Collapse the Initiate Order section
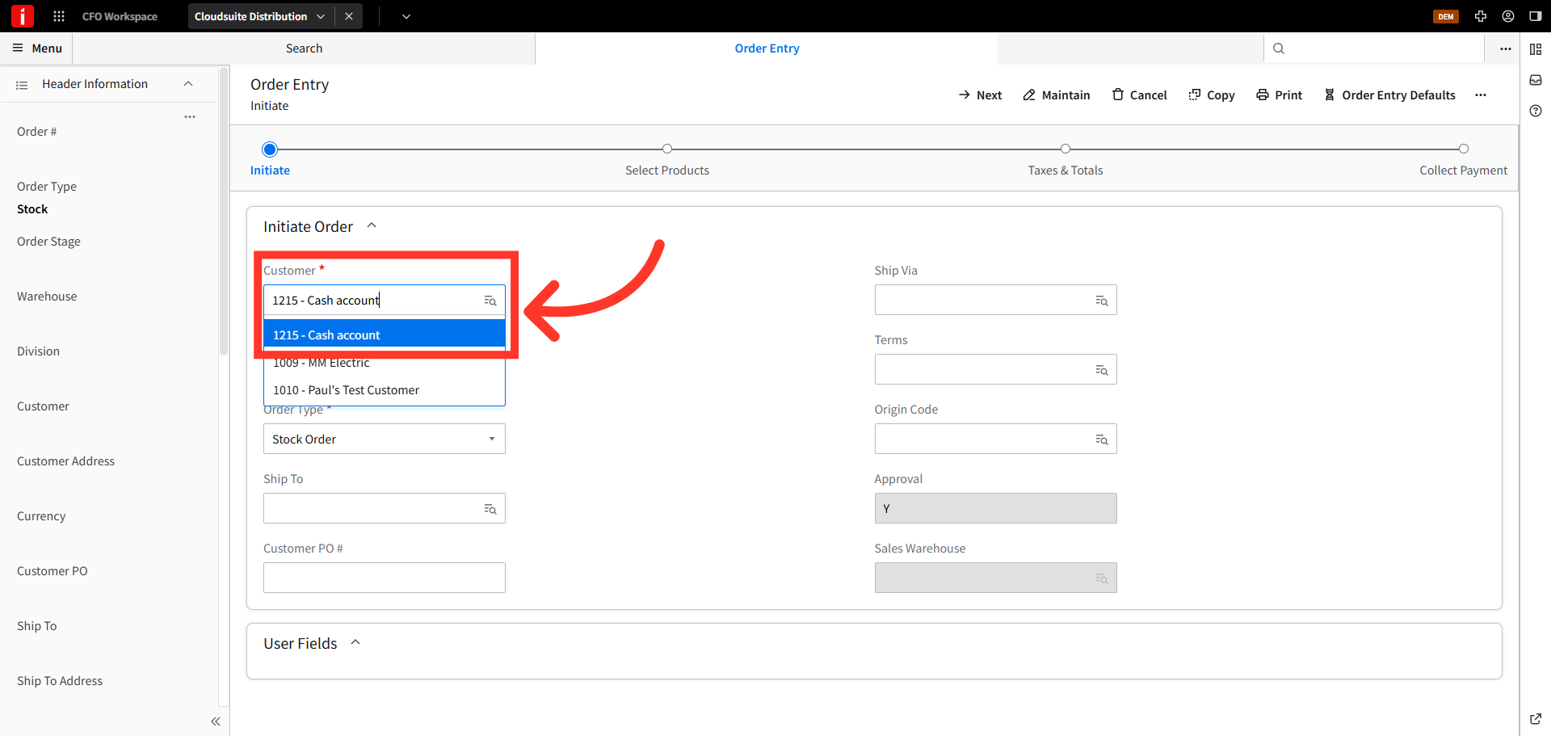This screenshot has height=736, width=1551. coord(372,226)
